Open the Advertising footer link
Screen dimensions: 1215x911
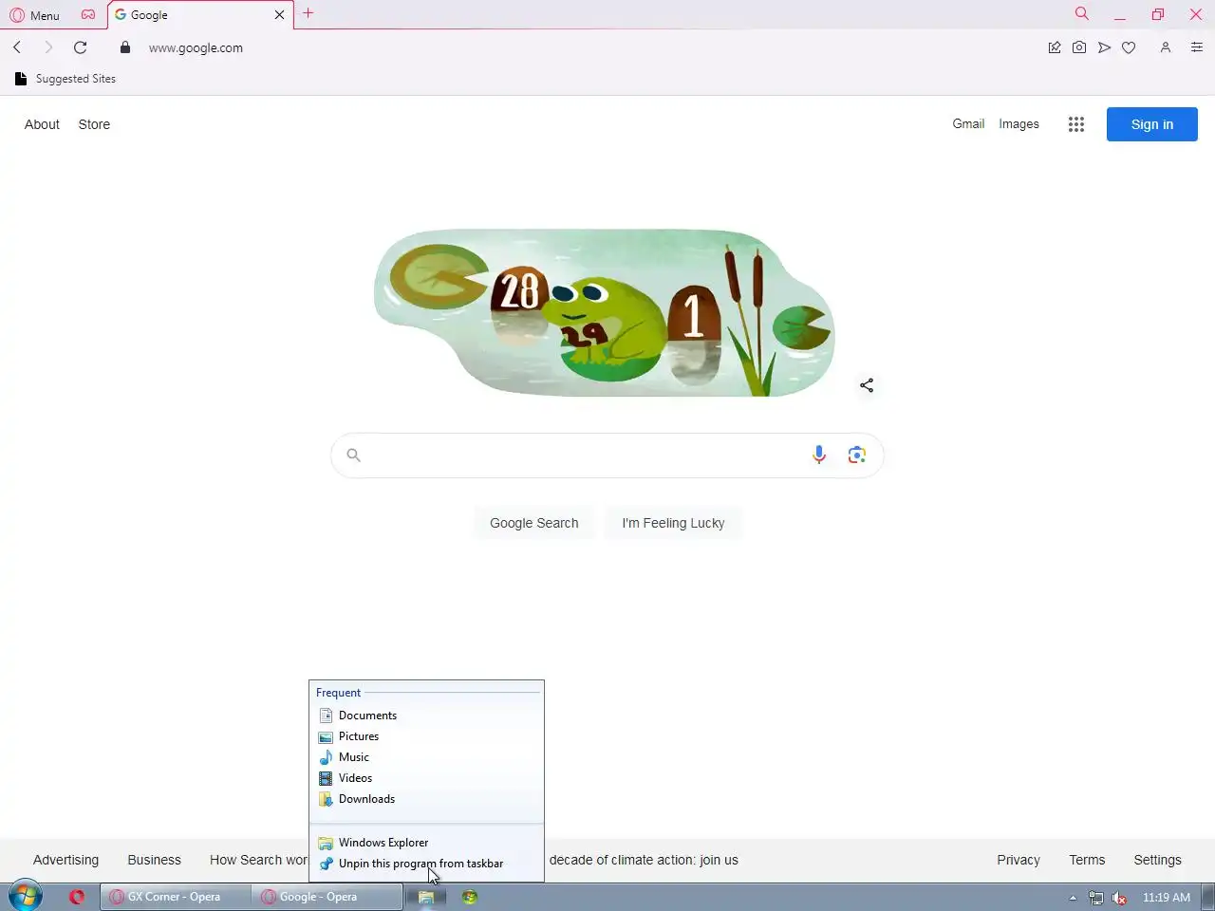65,860
